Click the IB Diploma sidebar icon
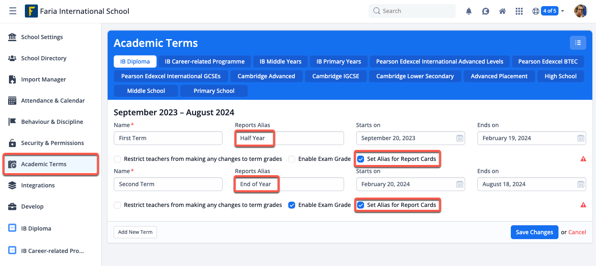The width and height of the screenshot is (596, 266). 12,228
